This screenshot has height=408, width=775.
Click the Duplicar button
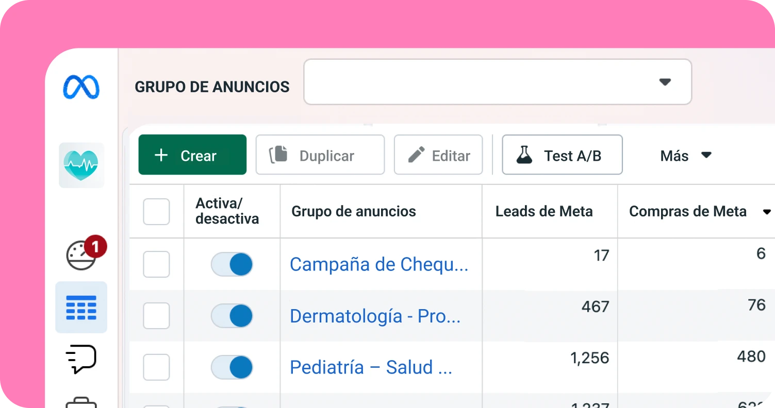click(x=320, y=155)
